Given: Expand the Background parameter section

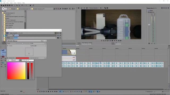Looking at the screenshot, I should point(8,58).
